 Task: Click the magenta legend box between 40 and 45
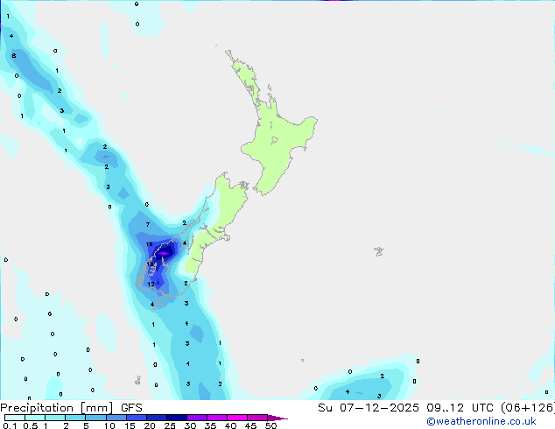pyautogui.click(x=237, y=418)
